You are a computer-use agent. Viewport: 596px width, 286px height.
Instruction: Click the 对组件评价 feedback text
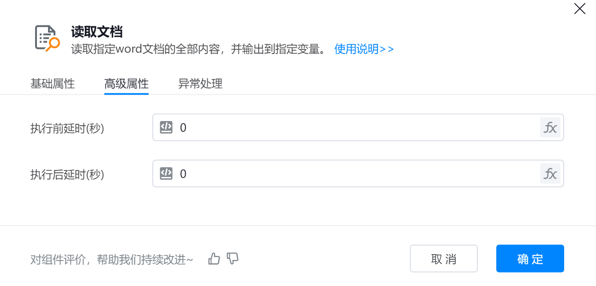click(x=111, y=260)
